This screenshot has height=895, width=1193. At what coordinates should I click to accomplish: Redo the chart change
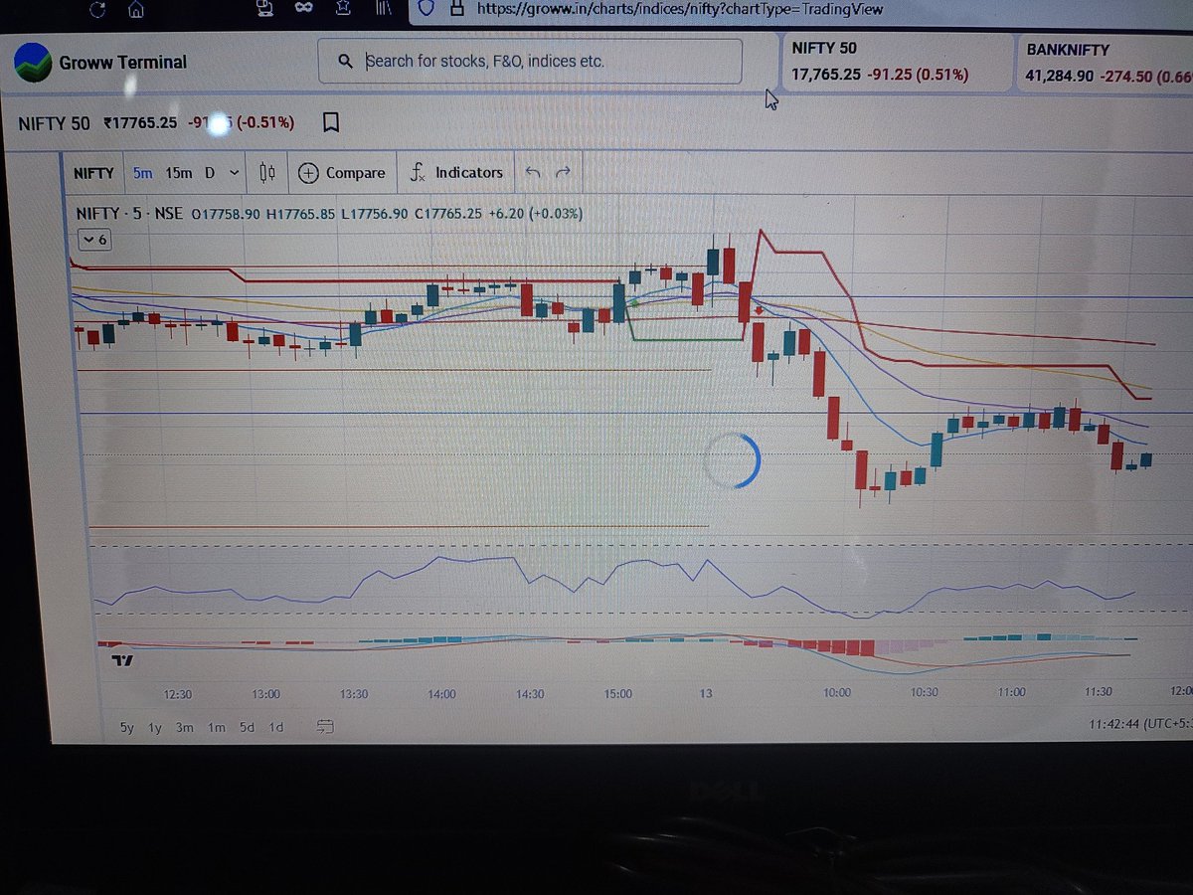coord(563,172)
